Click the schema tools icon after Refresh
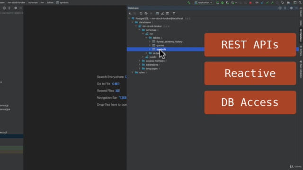This screenshot has height=170, width=303. pos(146,14)
